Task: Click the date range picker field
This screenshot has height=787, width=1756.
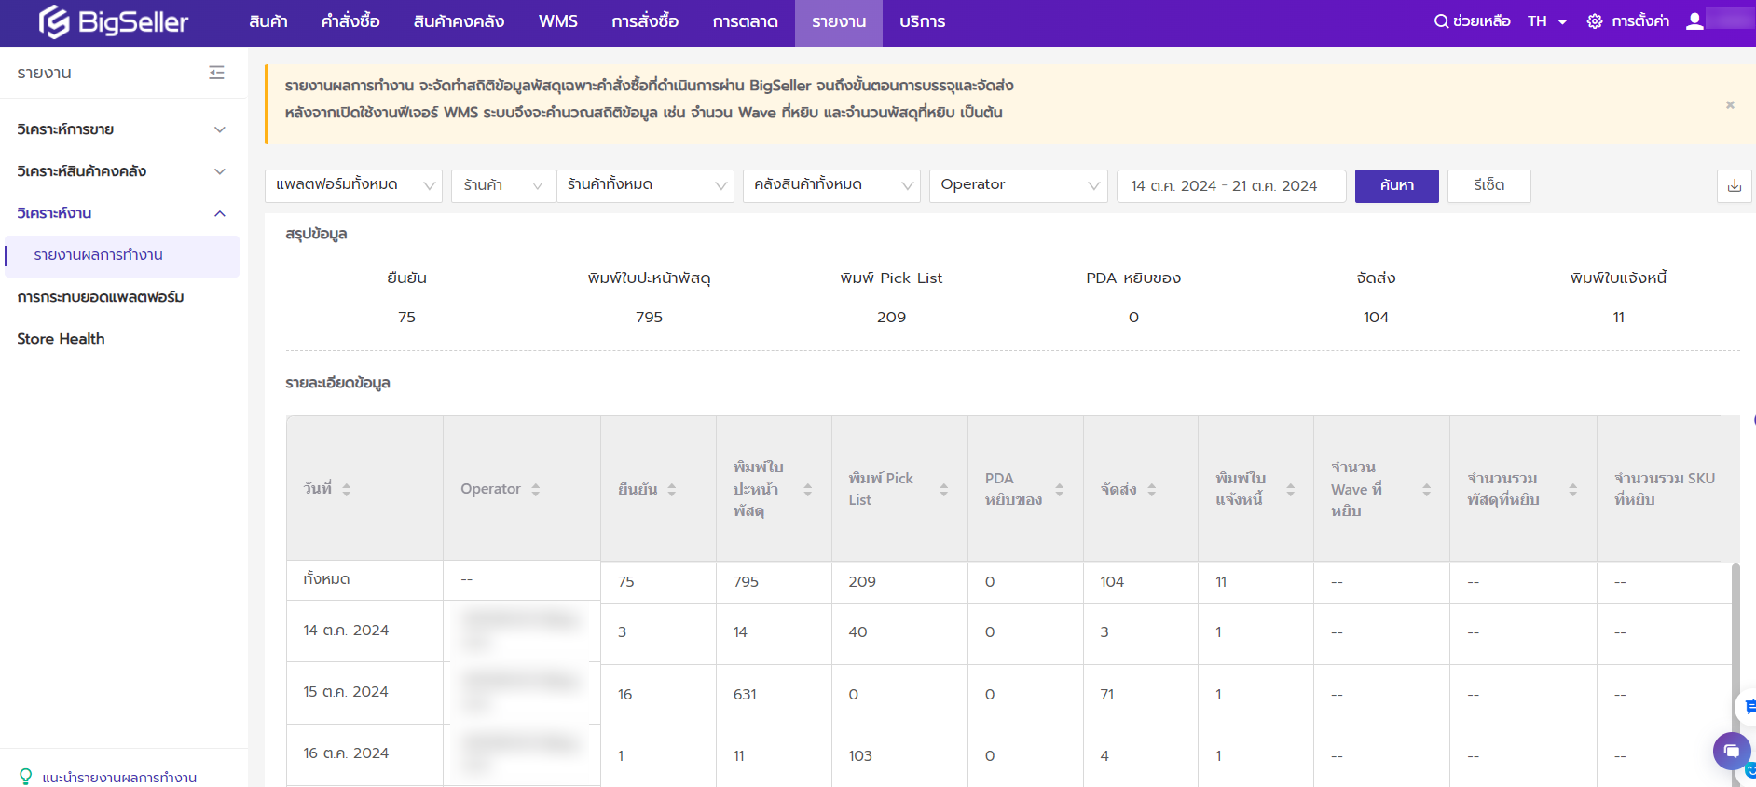Action: 1230,185
